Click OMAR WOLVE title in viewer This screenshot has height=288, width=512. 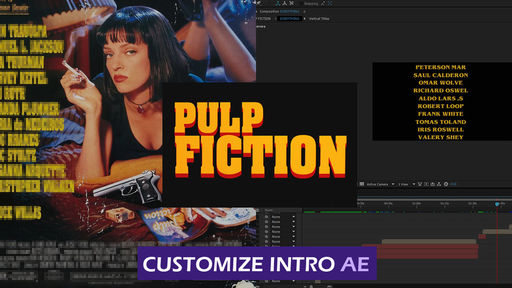coord(441,83)
